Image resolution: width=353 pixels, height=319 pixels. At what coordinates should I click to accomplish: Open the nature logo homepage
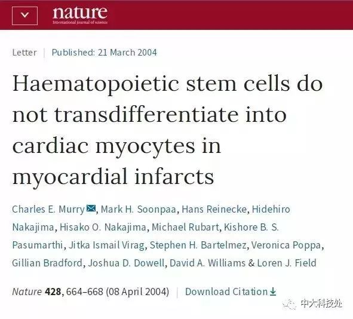point(80,15)
